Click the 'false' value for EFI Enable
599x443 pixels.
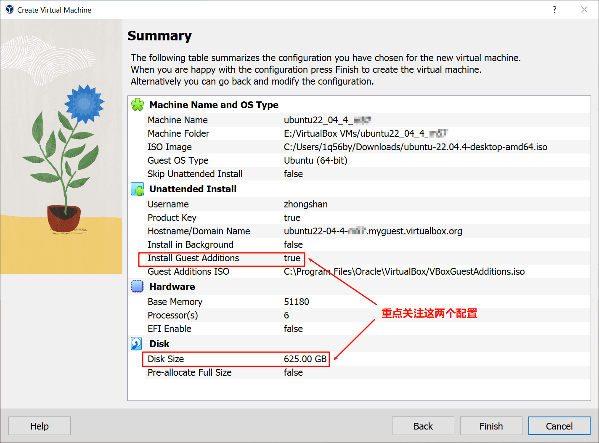294,329
